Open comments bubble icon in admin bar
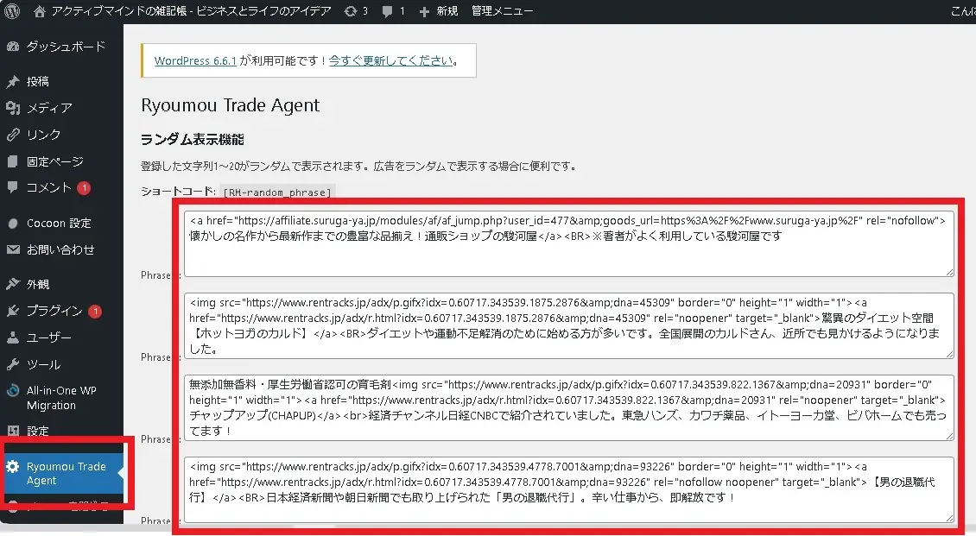The height and width of the screenshot is (536, 976). 387,11
